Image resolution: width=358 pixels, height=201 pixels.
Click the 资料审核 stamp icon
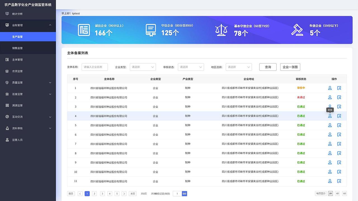click(7, 128)
